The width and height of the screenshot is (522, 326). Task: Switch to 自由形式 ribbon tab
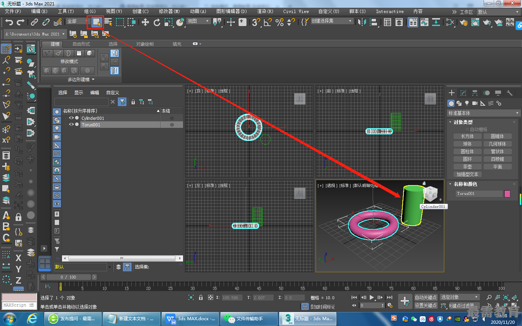(81, 44)
